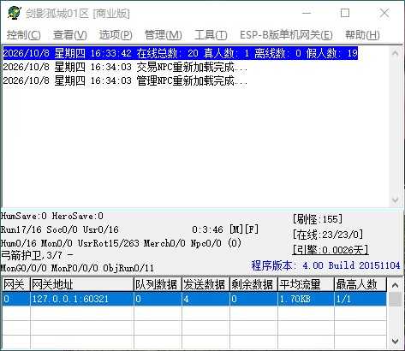Close the 剑影孤城01区 window

(384, 13)
